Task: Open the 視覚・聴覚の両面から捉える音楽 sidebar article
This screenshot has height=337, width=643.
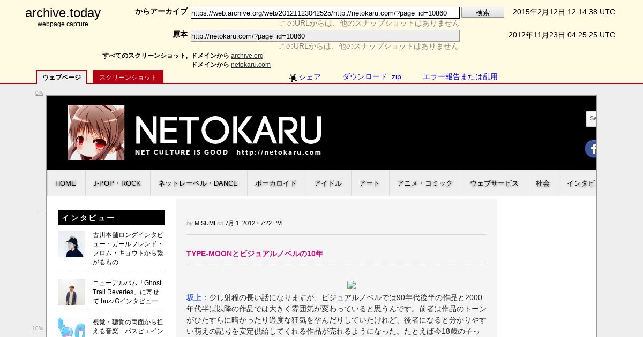Action: (x=128, y=327)
